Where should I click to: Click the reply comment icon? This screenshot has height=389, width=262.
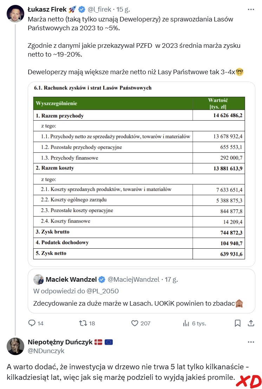click(x=32, y=323)
